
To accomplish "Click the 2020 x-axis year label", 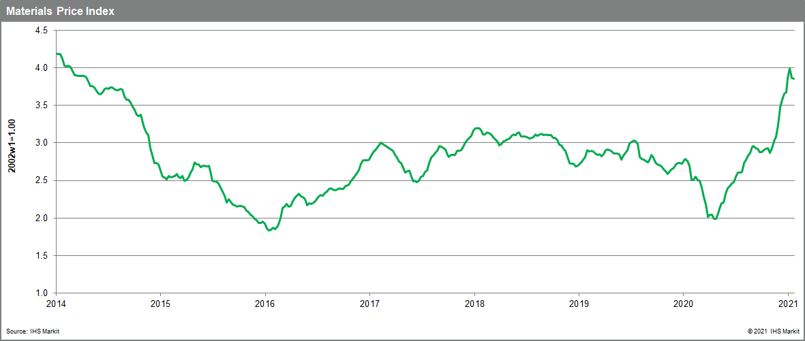I will [x=683, y=304].
